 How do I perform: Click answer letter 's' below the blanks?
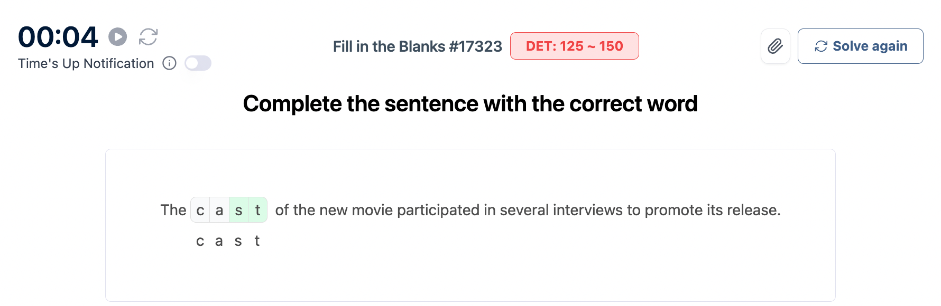click(x=238, y=241)
